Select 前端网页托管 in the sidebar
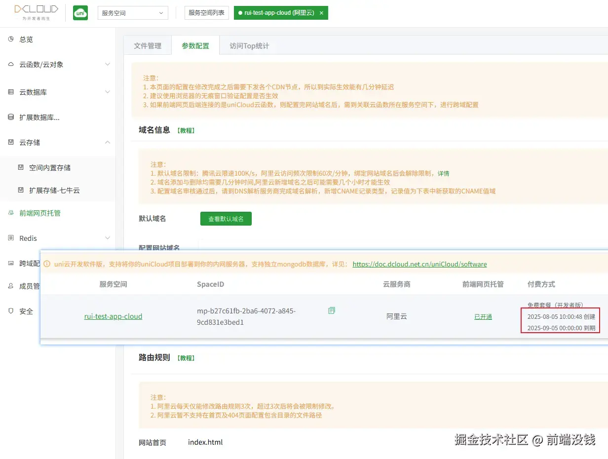The height and width of the screenshot is (459, 608). [40, 213]
